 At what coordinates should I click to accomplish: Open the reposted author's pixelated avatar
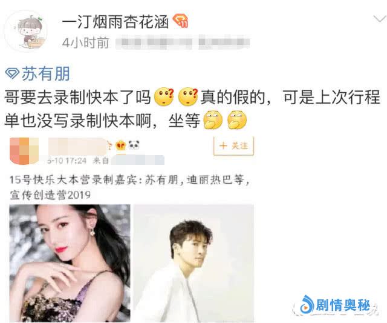(24, 151)
